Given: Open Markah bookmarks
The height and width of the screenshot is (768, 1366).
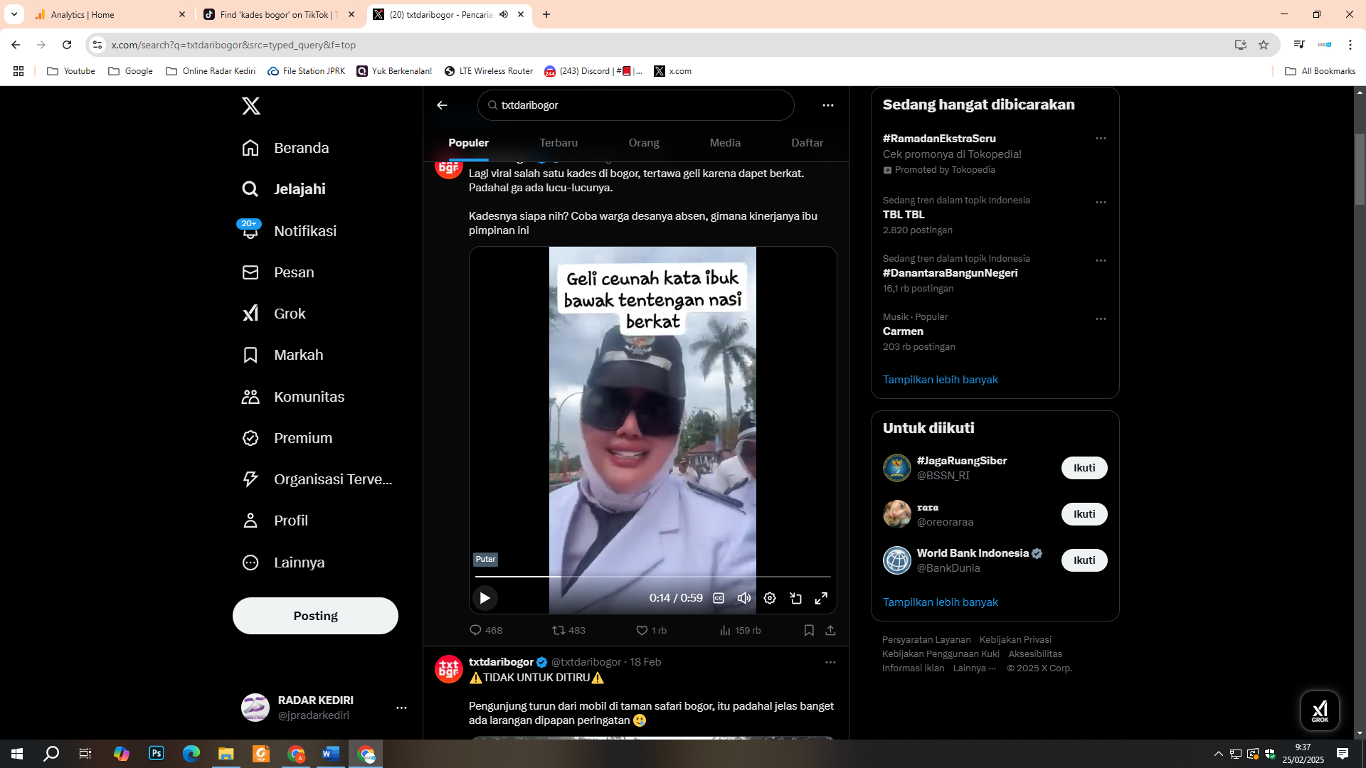Looking at the screenshot, I should tap(282, 355).
